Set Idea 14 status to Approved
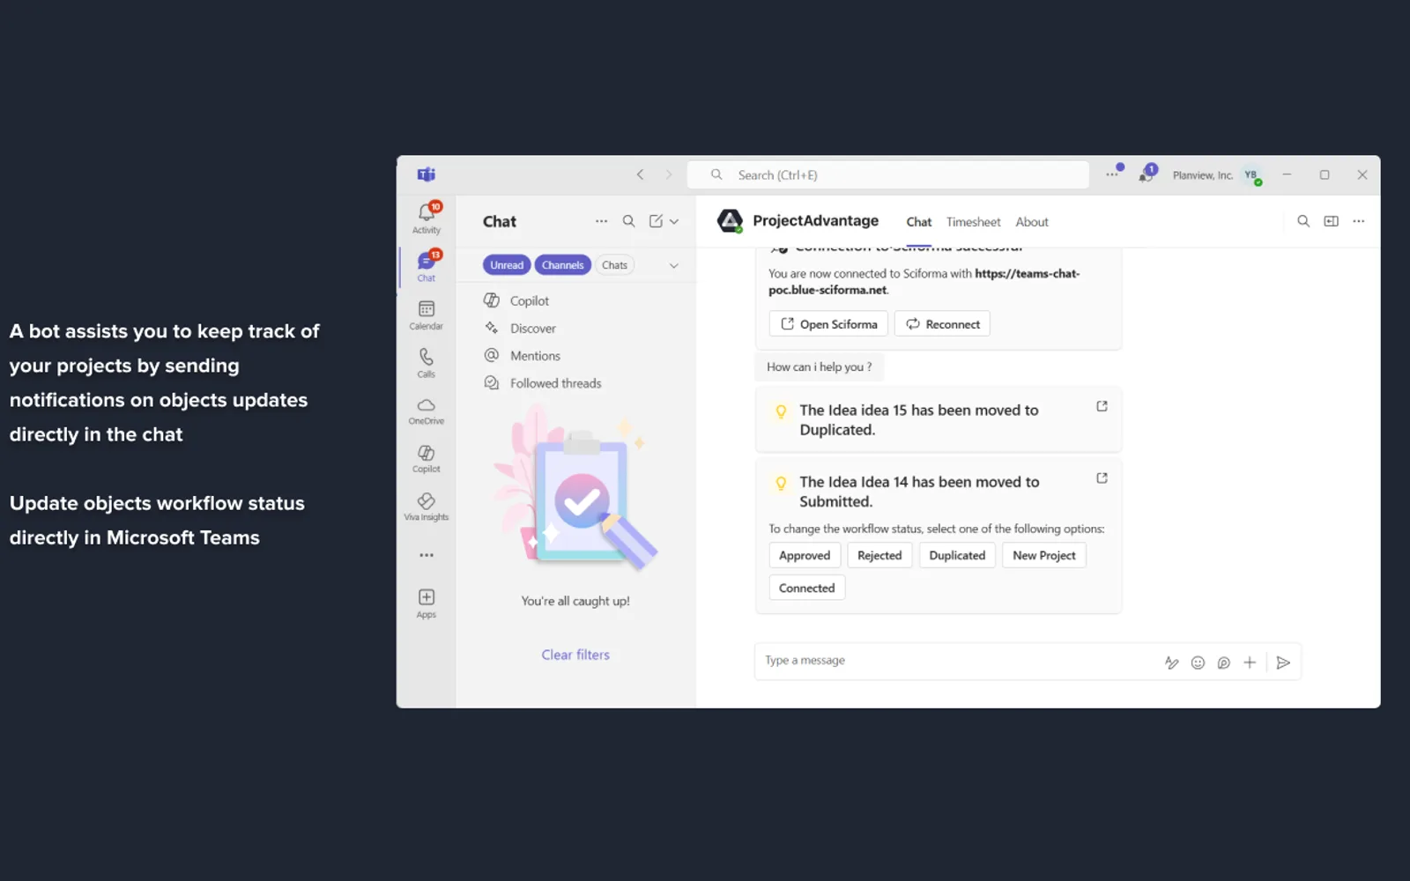This screenshot has height=881, width=1410. [805, 555]
